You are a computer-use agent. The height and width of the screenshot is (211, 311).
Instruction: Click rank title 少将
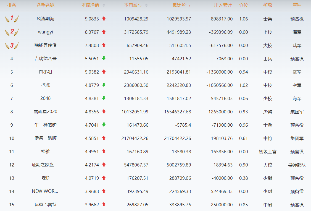[268, 112]
